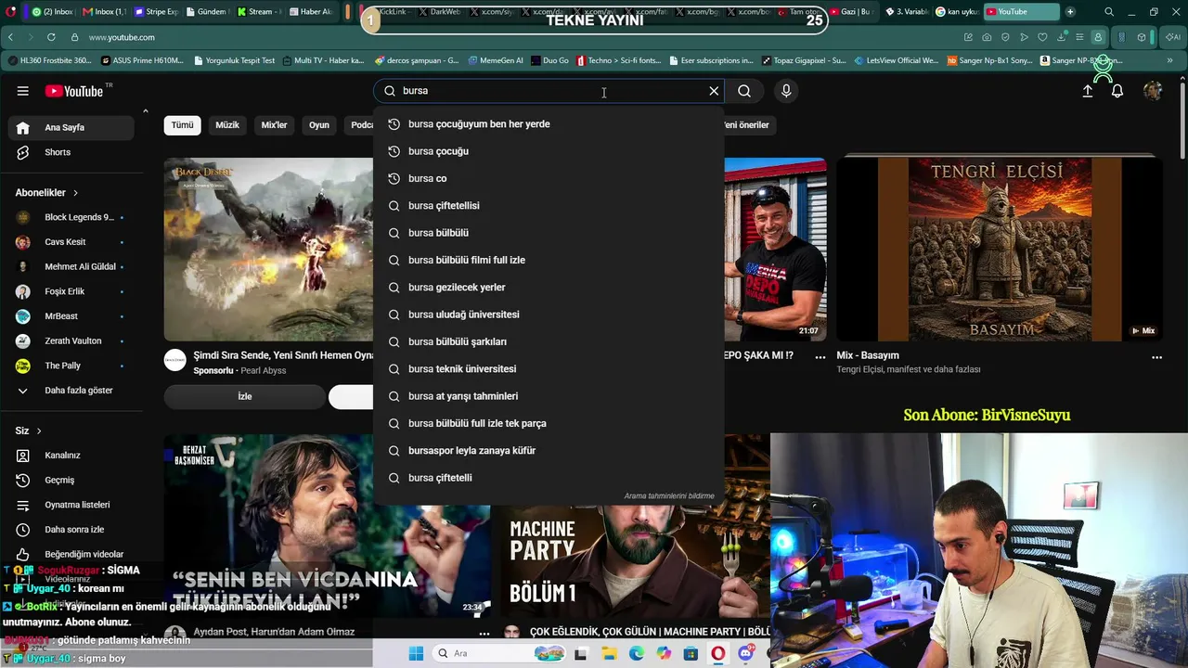This screenshot has height=668, width=1188.
Task: Choose suggestion 'bursa çiftetellisi'
Action: pos(549,206)
